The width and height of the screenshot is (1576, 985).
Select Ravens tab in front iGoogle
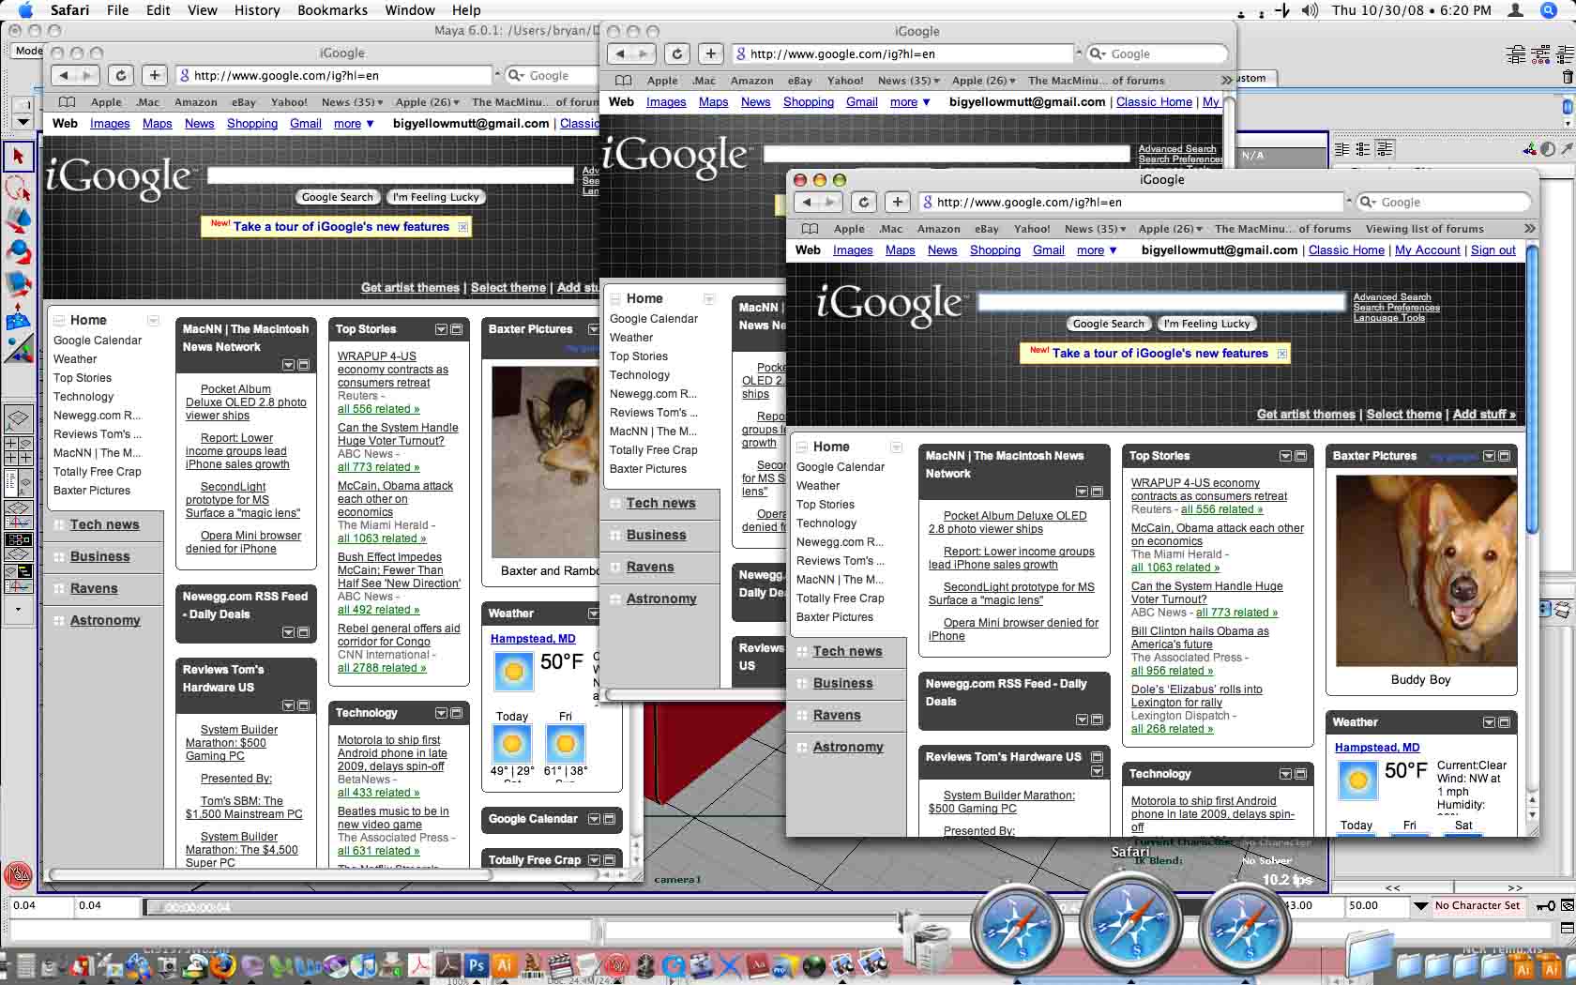(837, 715)
